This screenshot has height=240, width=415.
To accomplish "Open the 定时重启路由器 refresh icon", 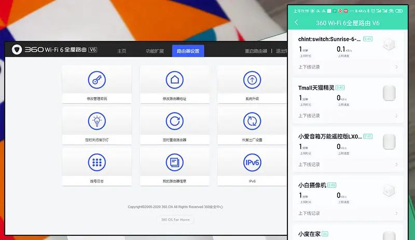I will 175,121.
